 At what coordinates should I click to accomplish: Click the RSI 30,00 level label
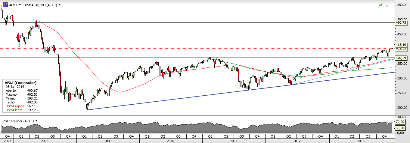(400, 128)
